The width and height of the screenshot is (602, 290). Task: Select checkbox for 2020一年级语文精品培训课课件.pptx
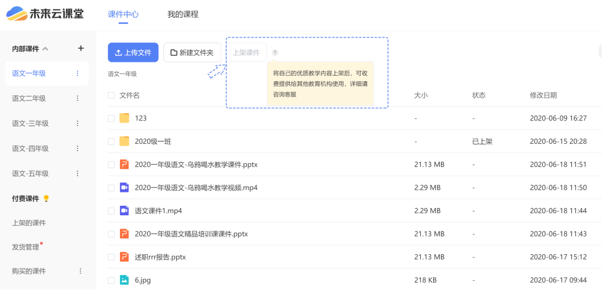pos(111,234)
